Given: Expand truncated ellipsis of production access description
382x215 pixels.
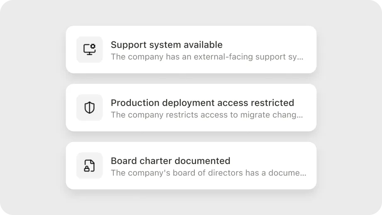Looking at the screenshot, I should (300, 115).
